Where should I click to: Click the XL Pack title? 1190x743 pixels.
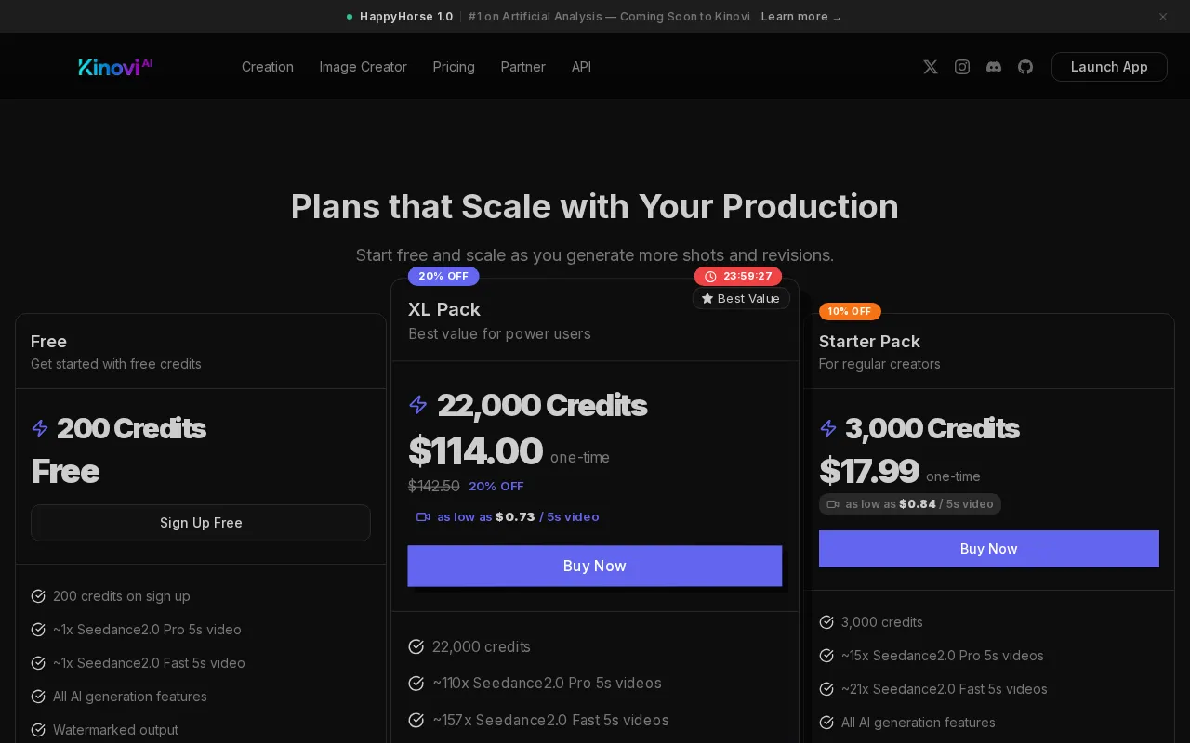pos(444,309)
